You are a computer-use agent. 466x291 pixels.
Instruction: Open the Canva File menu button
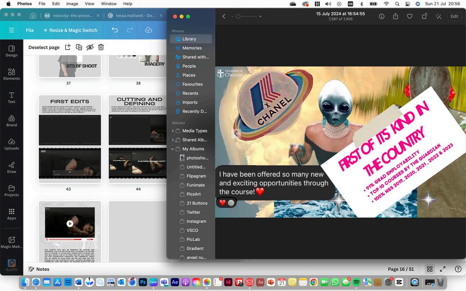tap(30, 30)
